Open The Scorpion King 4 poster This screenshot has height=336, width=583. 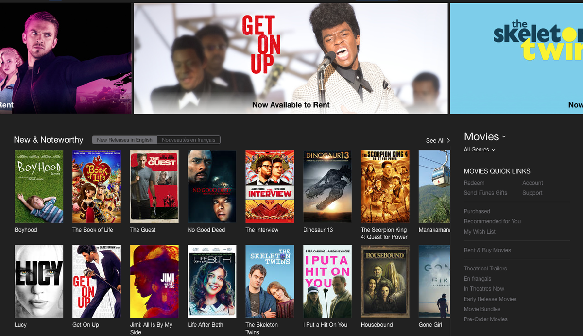point(385,186)
